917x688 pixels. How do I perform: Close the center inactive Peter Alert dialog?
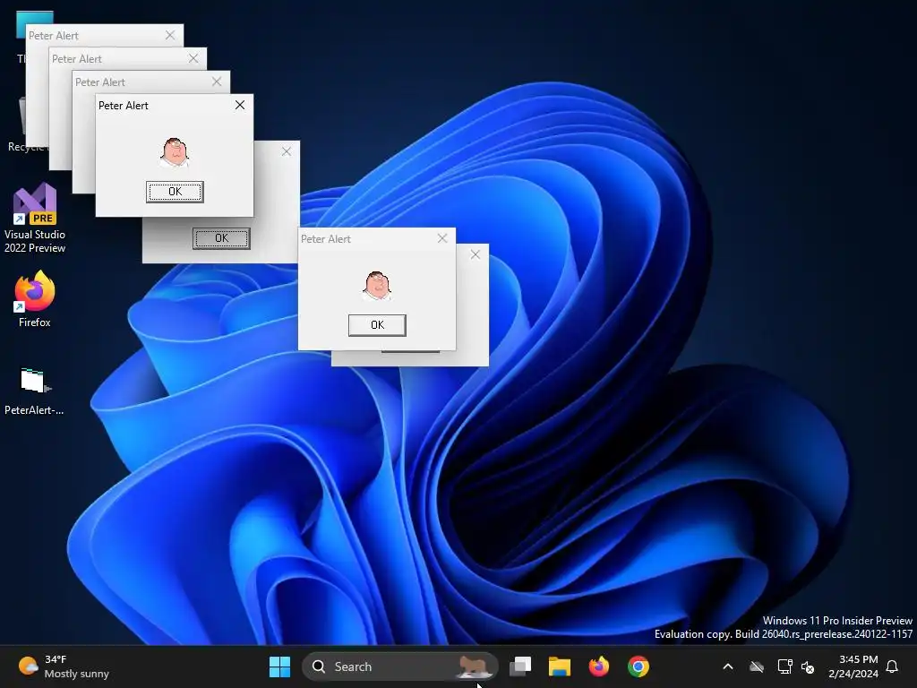click(x=442, y=238)
